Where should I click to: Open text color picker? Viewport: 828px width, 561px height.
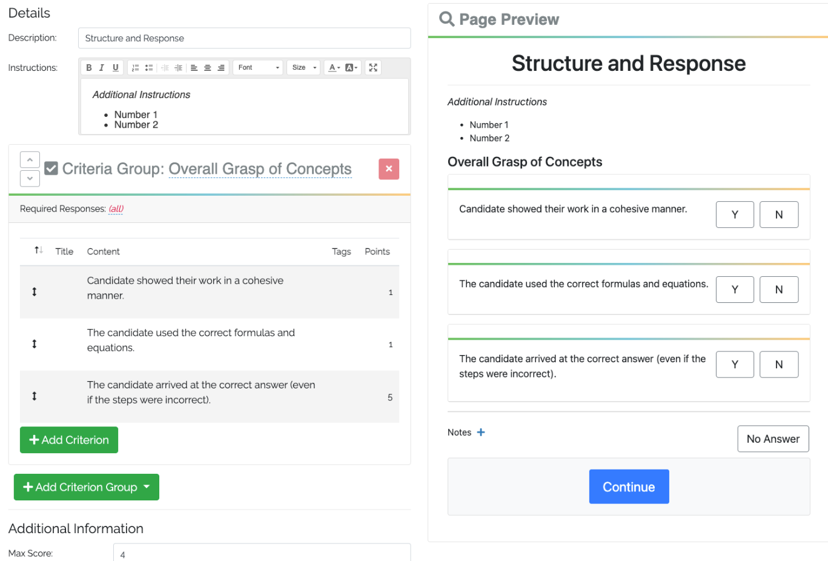pyautogui.click(x=334, y=68)
